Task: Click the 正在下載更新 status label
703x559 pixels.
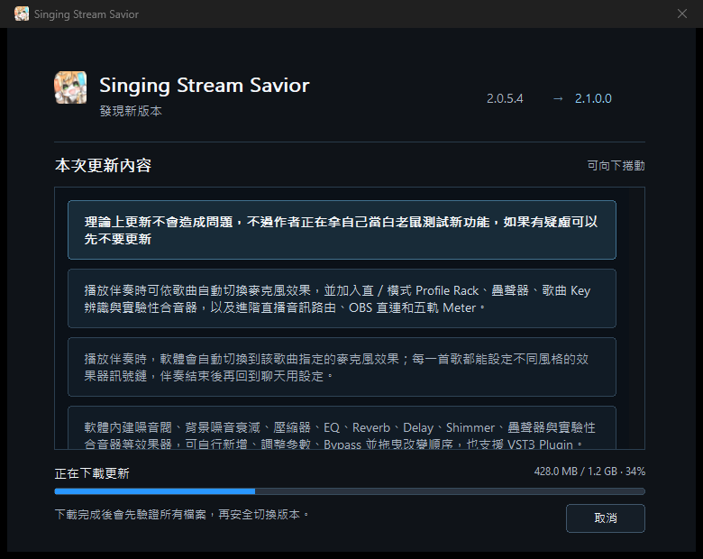Action: pyautogui.click(x=92, y=473)
